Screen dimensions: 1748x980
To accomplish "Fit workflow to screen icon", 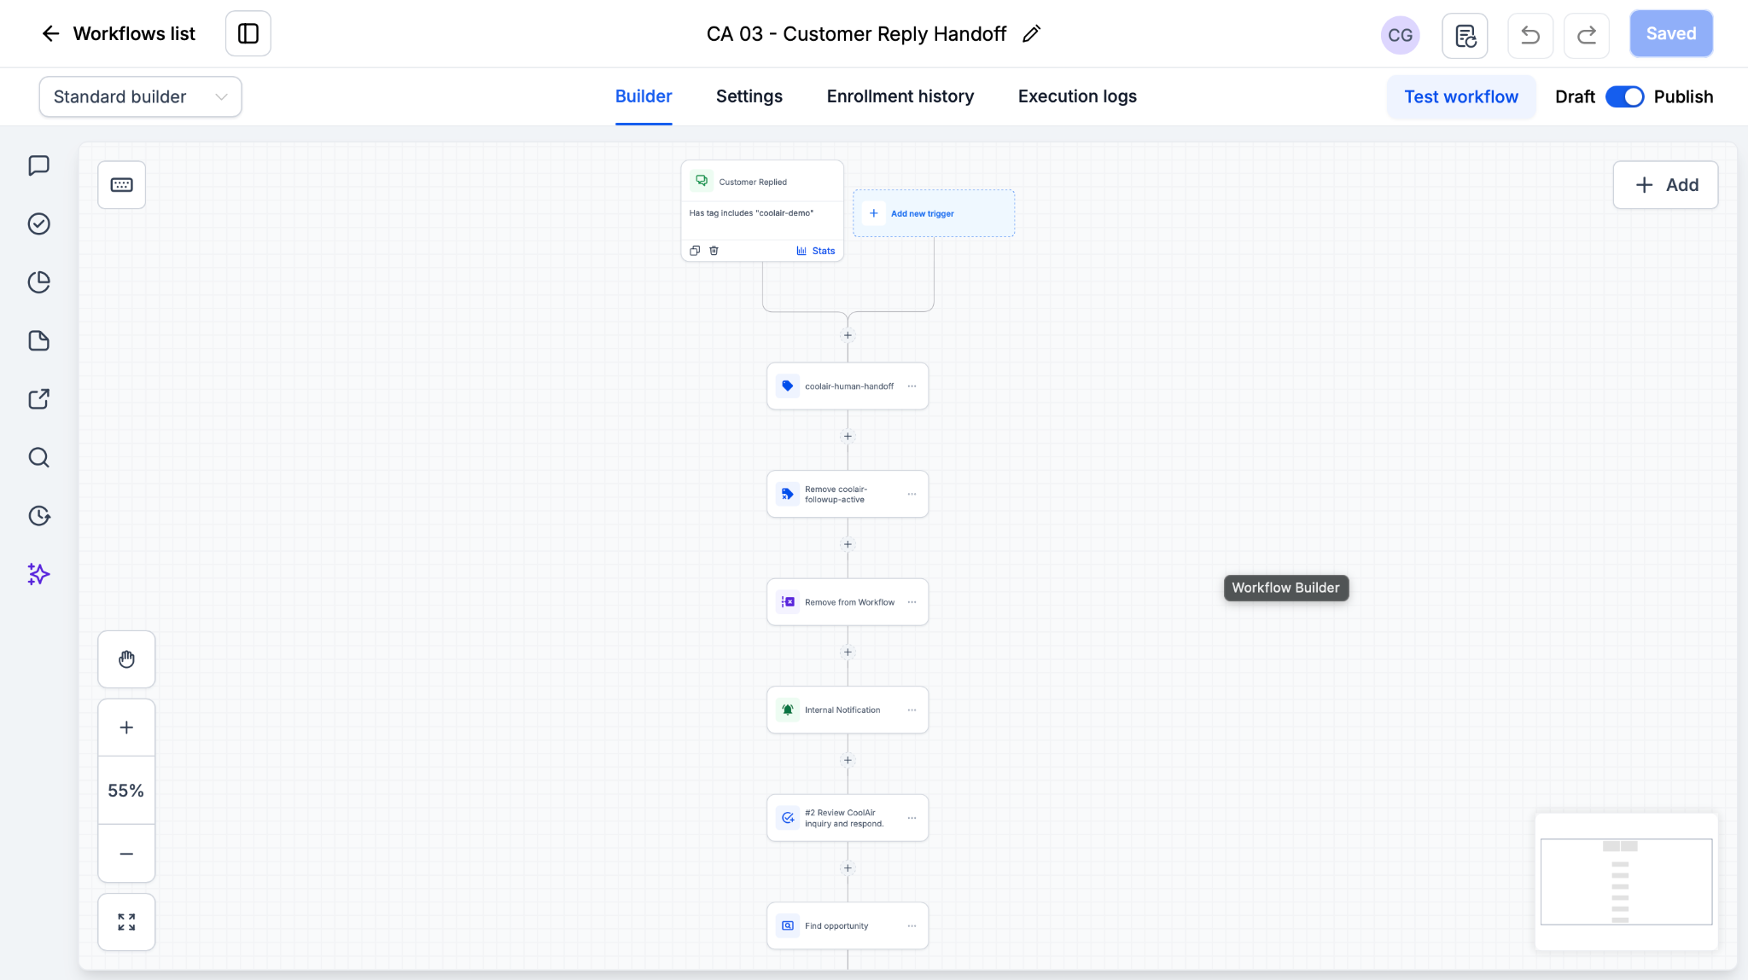I will point(126,922).
